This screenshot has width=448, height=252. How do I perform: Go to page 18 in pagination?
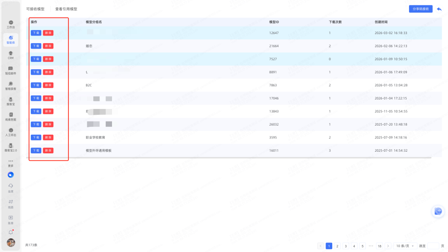click(x=379, y=246)
